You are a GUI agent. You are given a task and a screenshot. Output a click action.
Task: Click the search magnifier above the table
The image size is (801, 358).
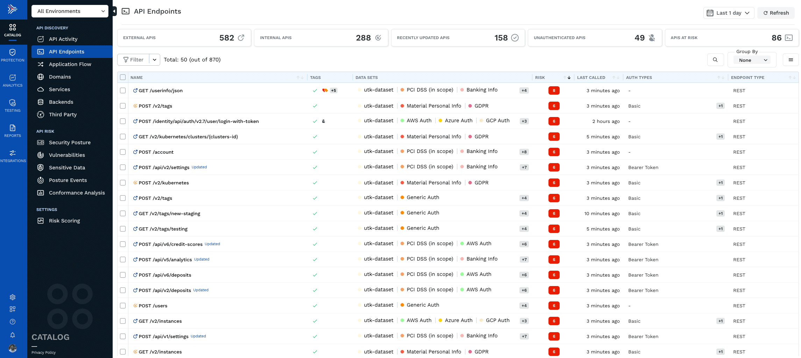715,60
